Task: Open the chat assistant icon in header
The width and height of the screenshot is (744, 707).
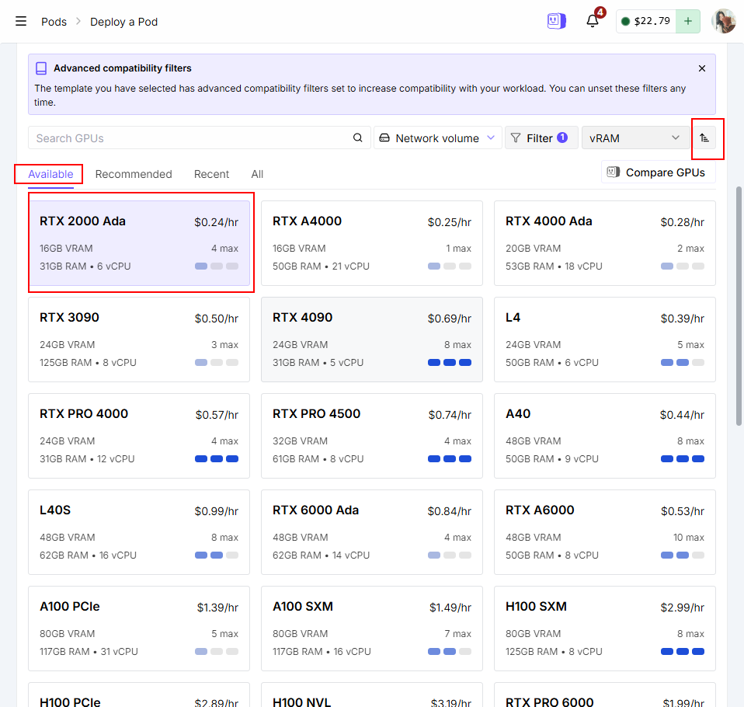Action: pyautogui.click(x=556, y=21)
